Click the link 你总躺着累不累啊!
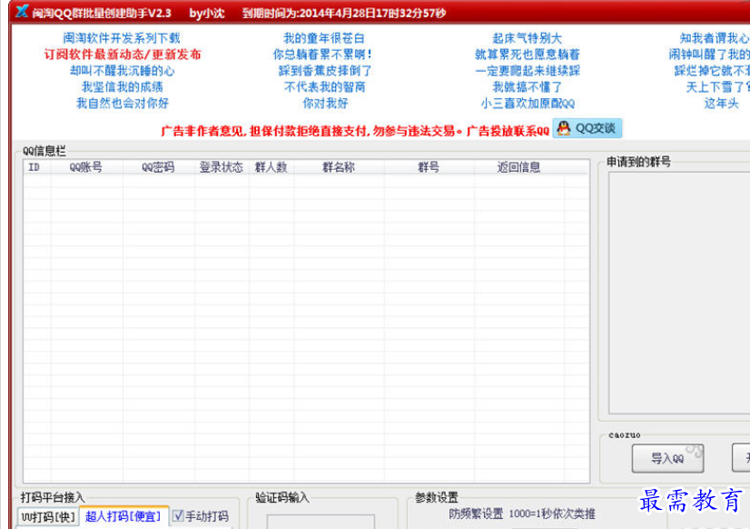750x529 pixels. tap(323, 55)
